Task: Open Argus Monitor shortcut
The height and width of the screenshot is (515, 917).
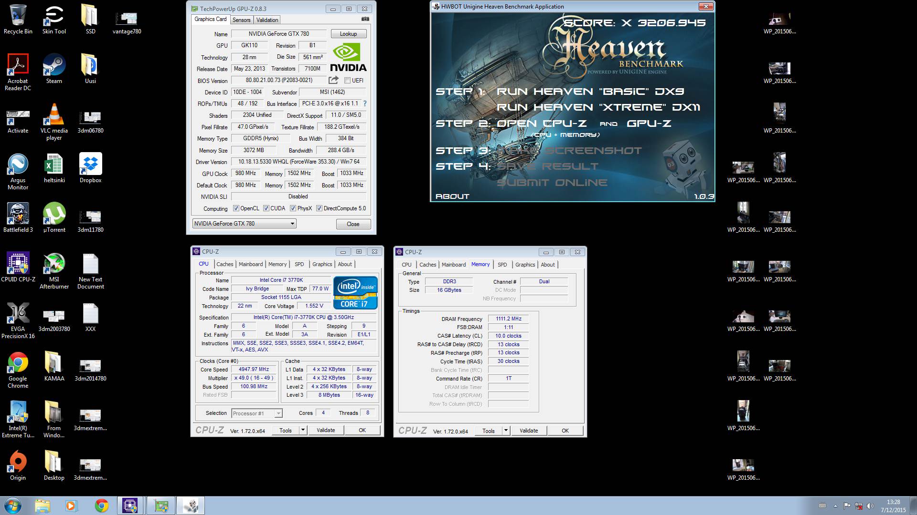Action: (x=18, y=171)
